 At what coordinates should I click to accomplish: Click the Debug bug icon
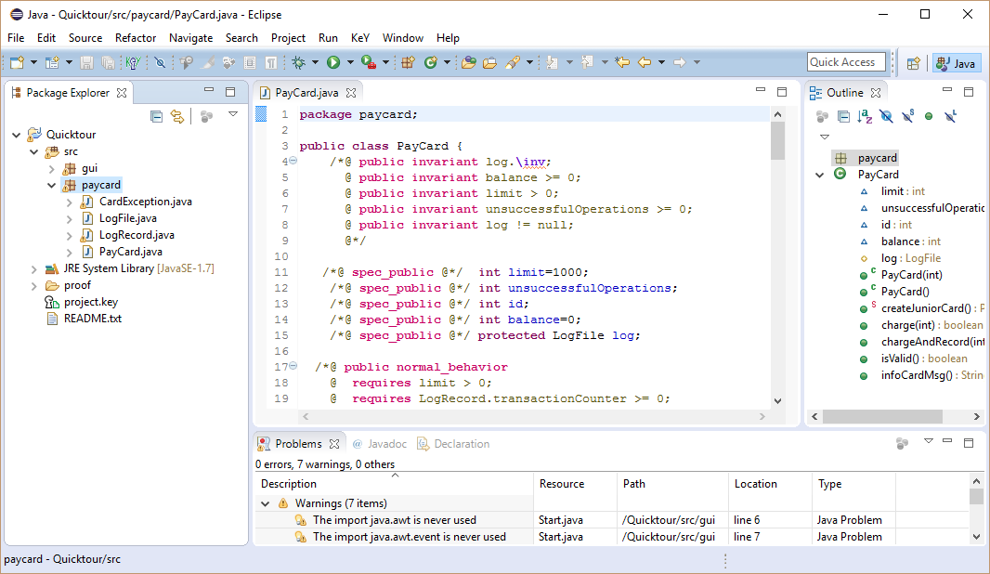click(299, 62)
